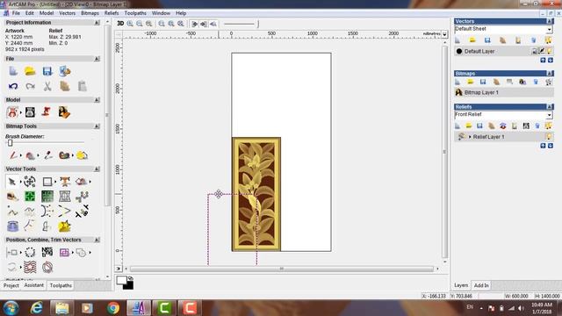Screen dimensions: 562x316
Task: Open the Vectors menu
Action: coord(67,13)
